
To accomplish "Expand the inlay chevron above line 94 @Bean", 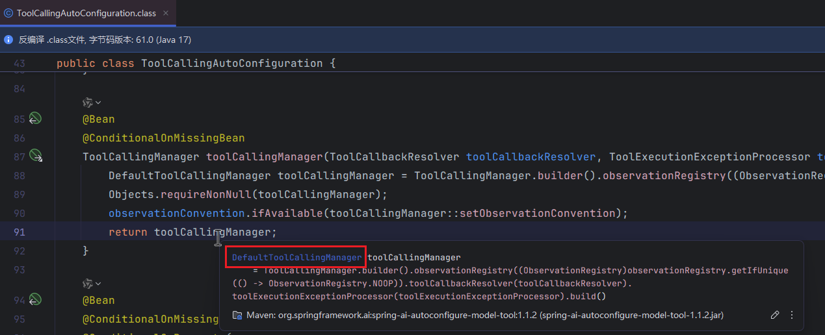I will pos(98,284).
